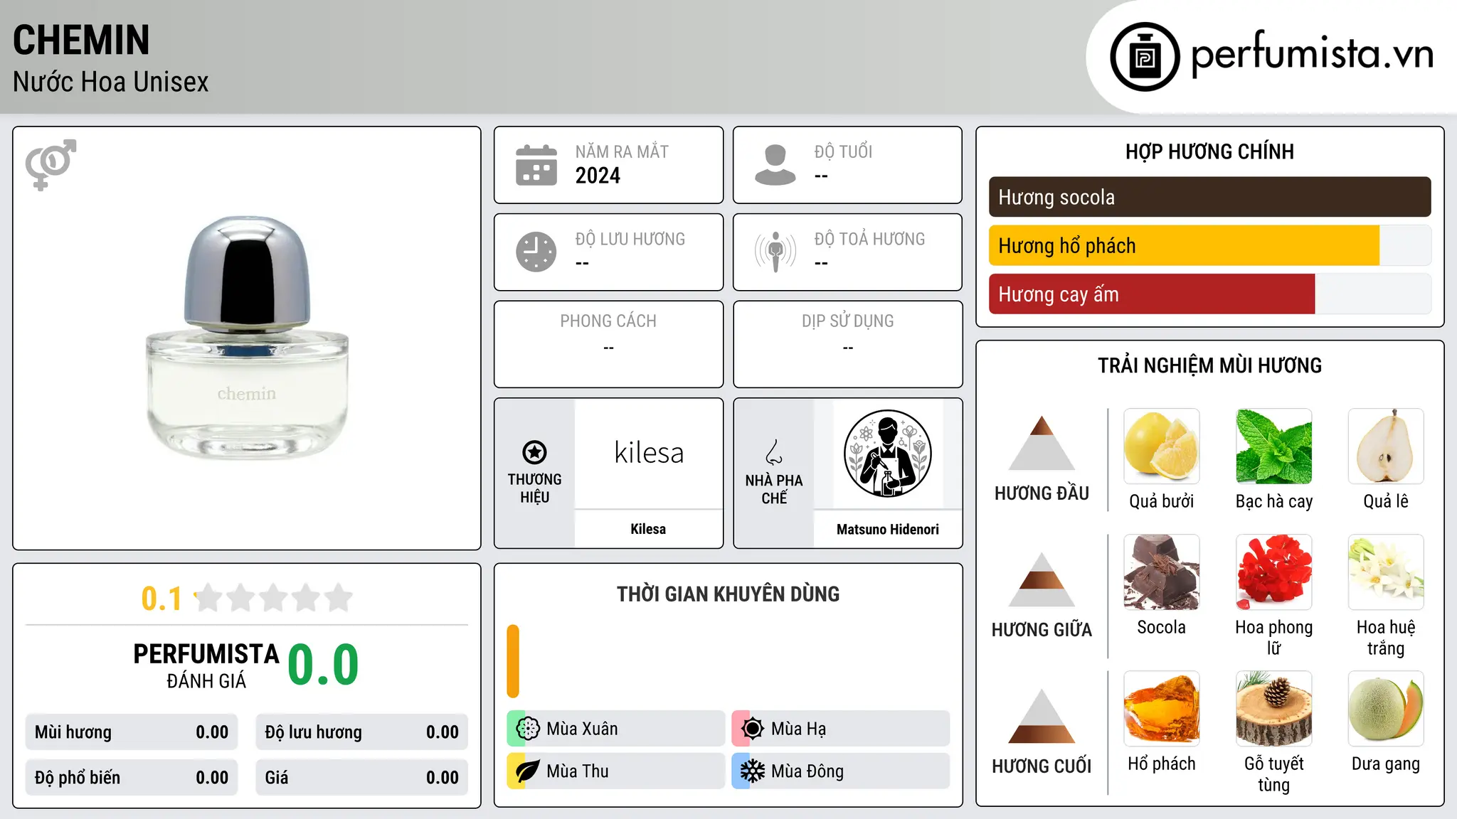Click the perfumista.vn site name
Screen dimensions: 1457x819
(x=1312, y=55)
